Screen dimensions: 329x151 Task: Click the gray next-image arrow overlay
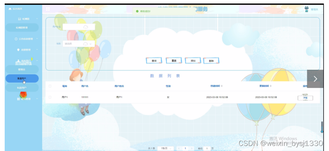315,79
